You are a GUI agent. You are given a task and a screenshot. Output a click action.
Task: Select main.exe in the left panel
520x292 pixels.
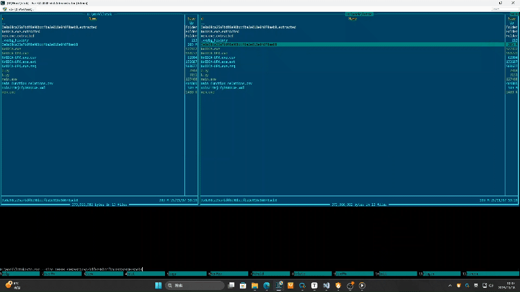tap(10, 79)
